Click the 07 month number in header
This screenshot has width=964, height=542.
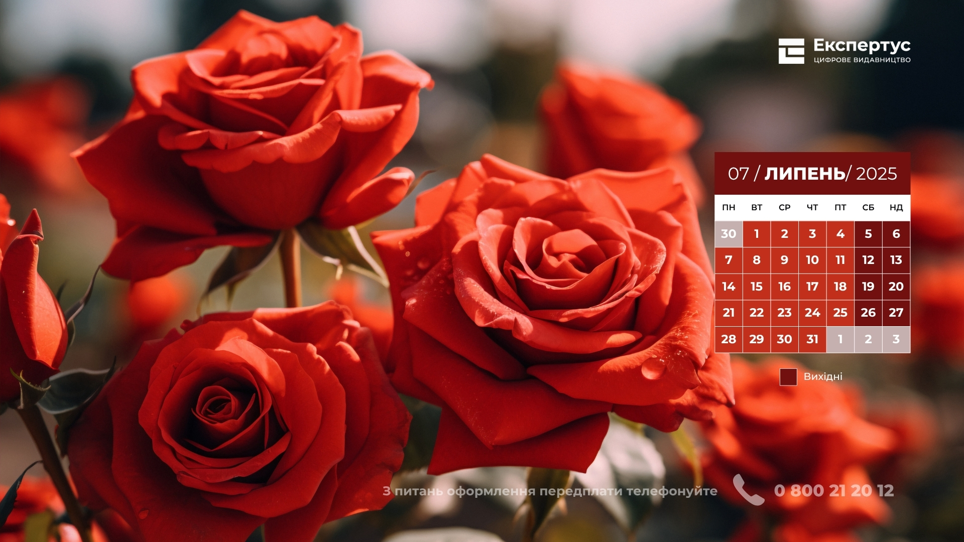point(739,174)
